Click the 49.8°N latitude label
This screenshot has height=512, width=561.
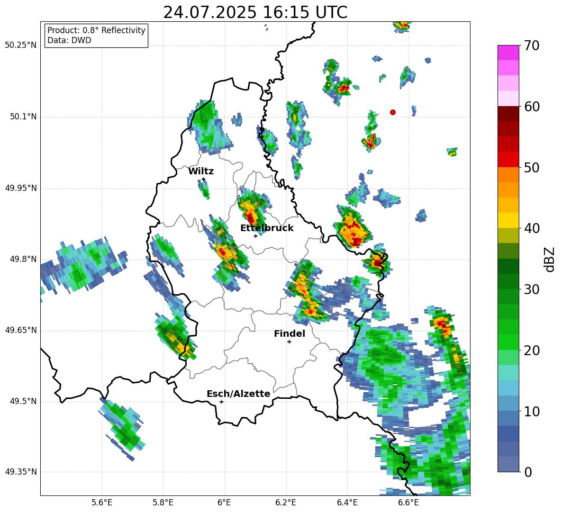click(23, 259)
